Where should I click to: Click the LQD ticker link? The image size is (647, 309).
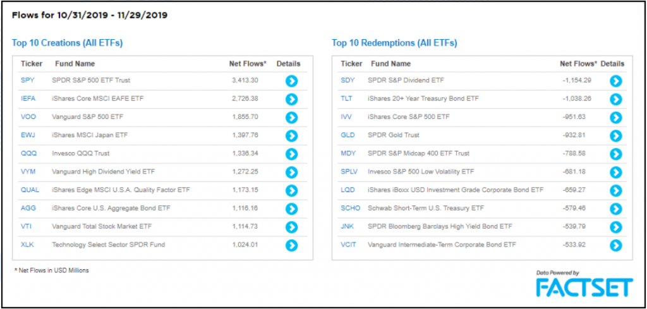[348, 190]
